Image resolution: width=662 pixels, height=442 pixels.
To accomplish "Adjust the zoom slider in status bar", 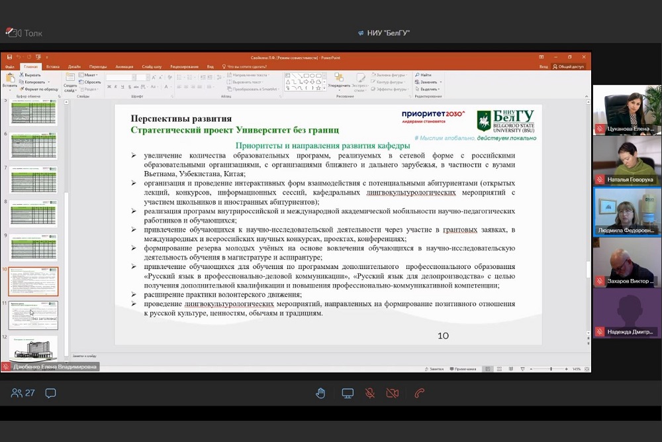I will pos(551,369).
